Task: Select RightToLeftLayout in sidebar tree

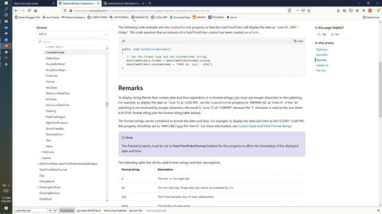Action: [57, 123]
